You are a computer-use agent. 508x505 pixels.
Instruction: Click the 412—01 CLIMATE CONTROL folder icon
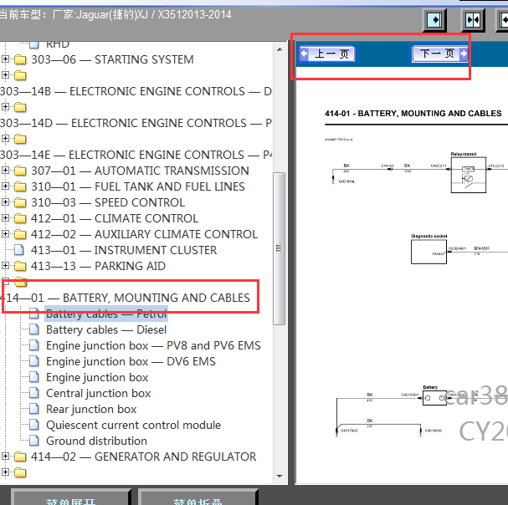tap(20, 218)
